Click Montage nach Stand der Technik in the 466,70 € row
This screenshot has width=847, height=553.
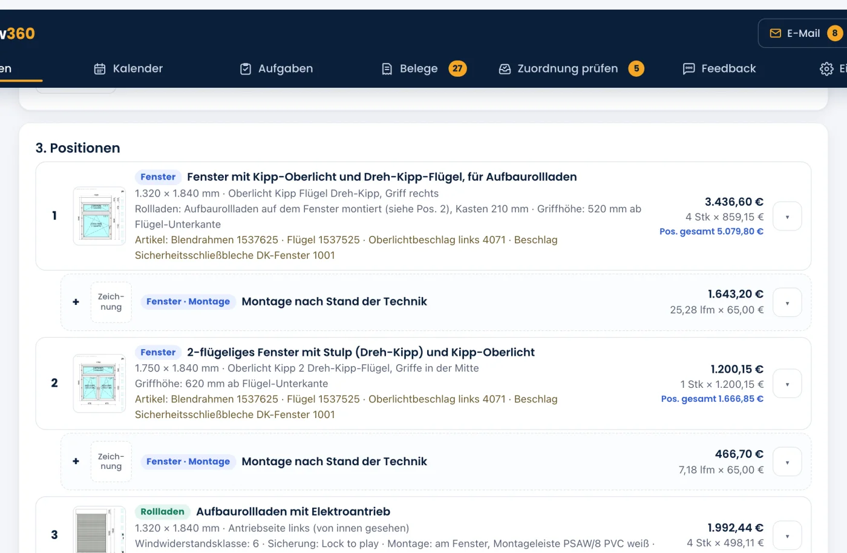click(334, 462)
